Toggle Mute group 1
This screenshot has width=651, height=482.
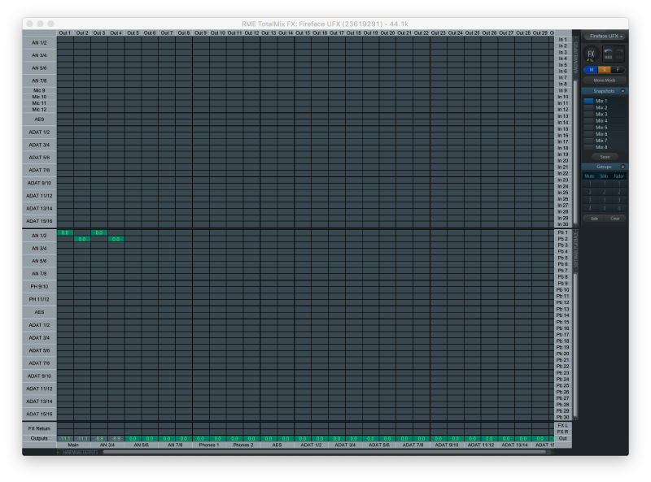pos(589,184)
